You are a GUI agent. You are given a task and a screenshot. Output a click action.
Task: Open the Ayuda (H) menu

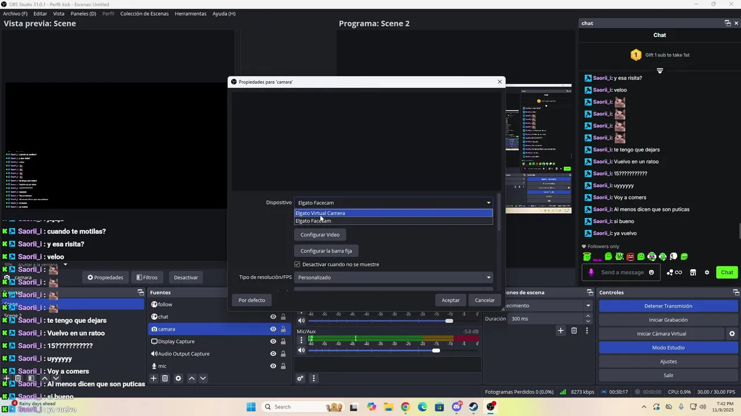[x=223, y=13]
